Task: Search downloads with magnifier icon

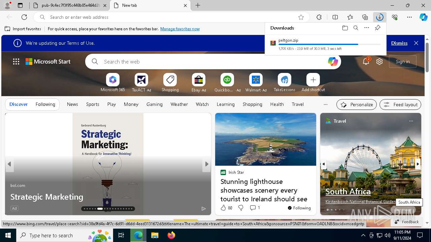Action: point(356,28)
